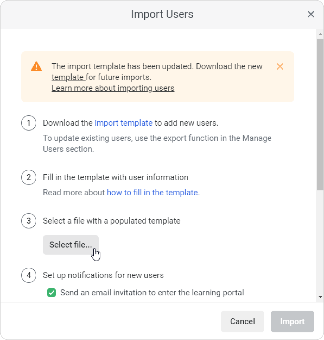
Task: Click the scrollbar up arrow
Action: pyautogui.click(x=320, y=34)
